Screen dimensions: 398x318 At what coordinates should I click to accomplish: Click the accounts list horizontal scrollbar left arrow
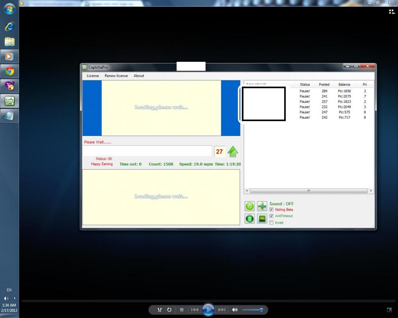pos(247,191)
